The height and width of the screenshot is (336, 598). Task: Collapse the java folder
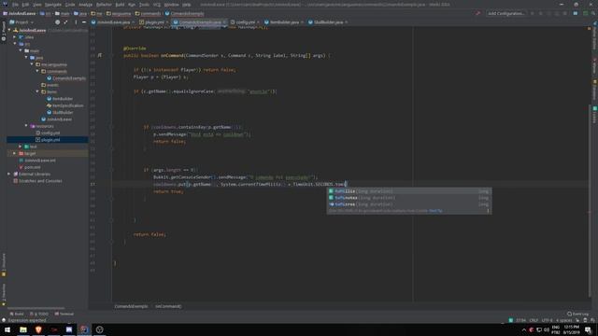[26, 58]
